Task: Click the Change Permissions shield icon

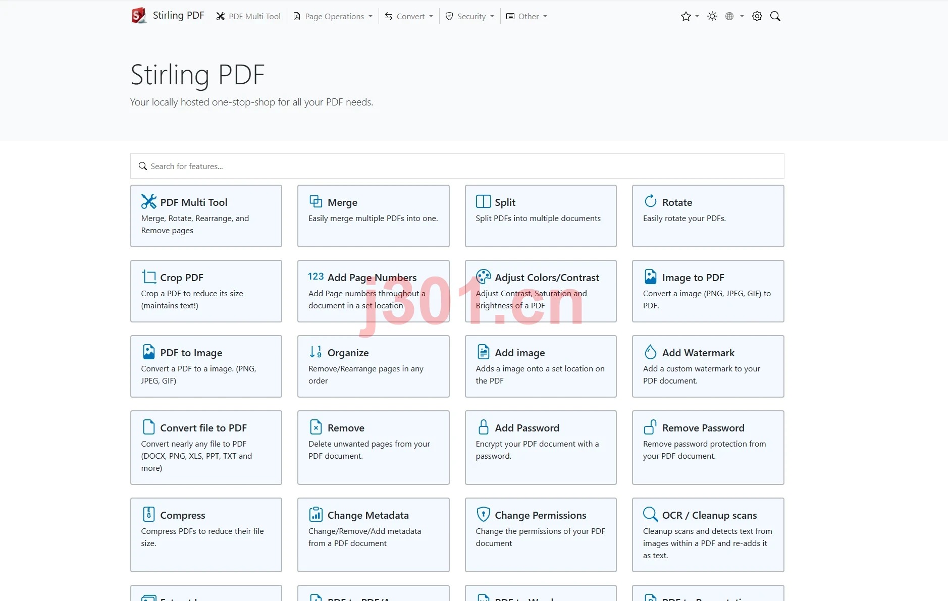Action: [x=483, y=514]
